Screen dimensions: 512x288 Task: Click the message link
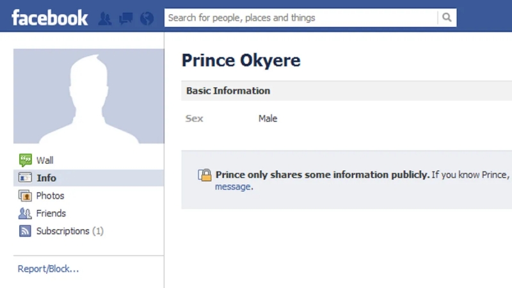coord(233,187)
